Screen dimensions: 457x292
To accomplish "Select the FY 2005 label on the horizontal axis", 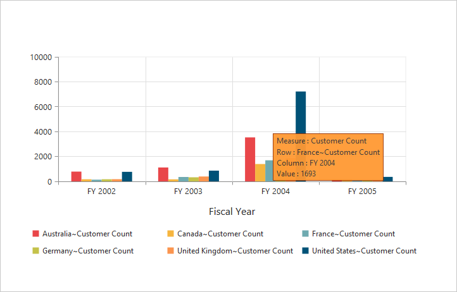I will pyautogui.click(x=362, y=191).
